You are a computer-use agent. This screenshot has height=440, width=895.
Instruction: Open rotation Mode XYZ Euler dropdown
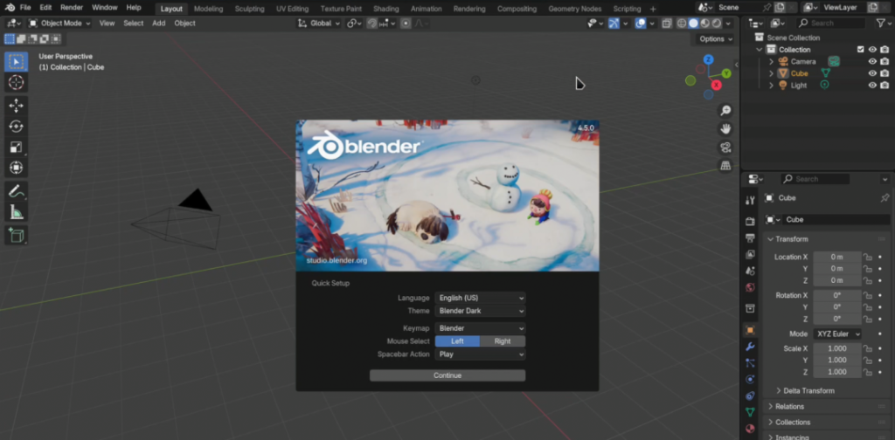837,334
